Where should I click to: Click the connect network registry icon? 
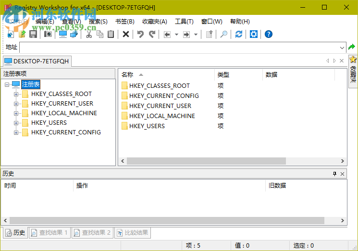(x=74, y=35)
